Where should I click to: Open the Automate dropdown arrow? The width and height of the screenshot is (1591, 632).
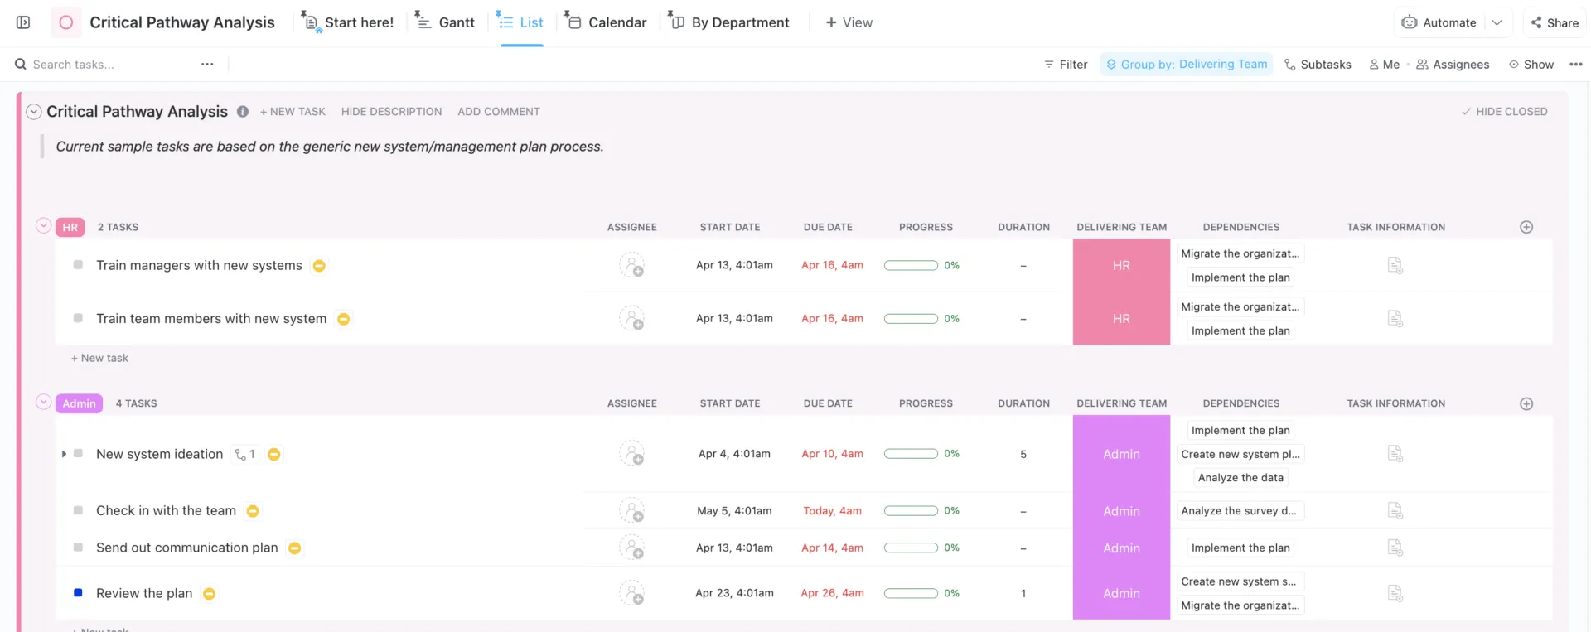(x=1497, y=22)
